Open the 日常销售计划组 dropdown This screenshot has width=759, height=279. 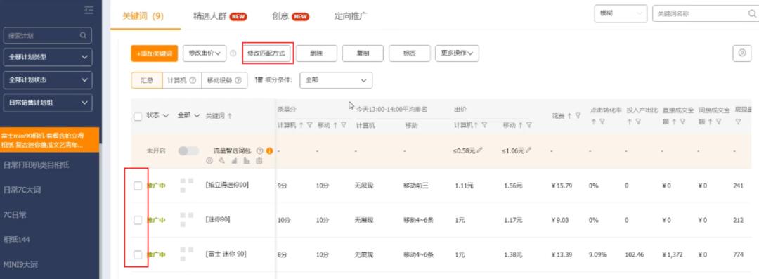coord(48,103)
